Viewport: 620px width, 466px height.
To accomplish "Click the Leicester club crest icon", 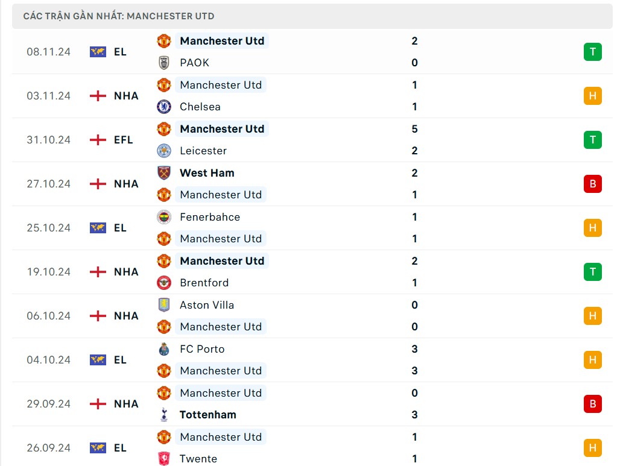I will point(163,151).
